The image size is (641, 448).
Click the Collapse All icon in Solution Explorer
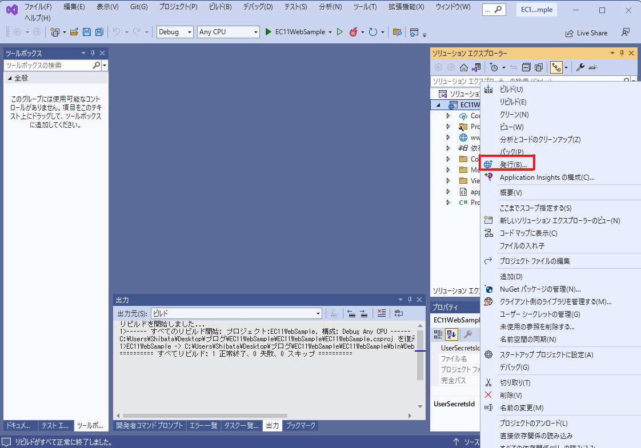[527, 67]
